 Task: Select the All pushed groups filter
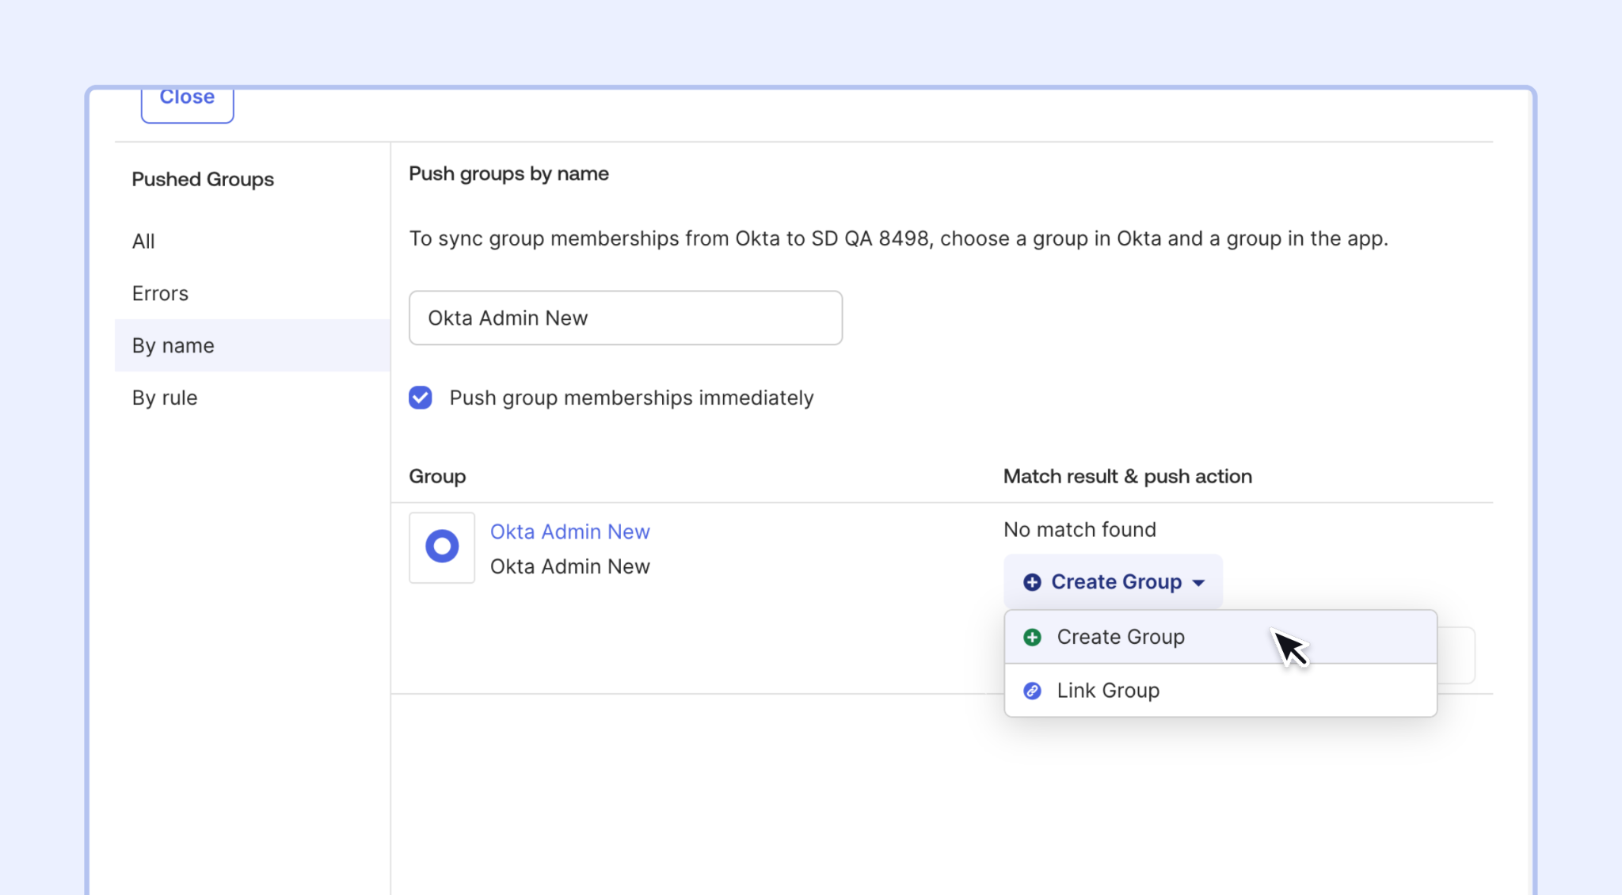(252, 241)
